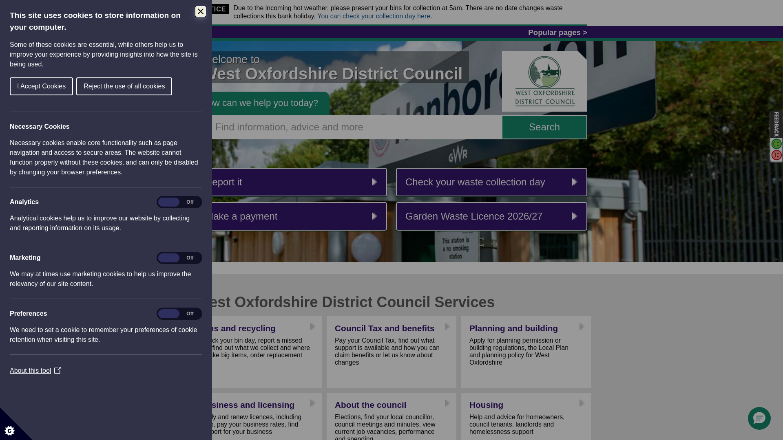Click the Search button
This screenshot has height=440, width=783.
point(544,127)
